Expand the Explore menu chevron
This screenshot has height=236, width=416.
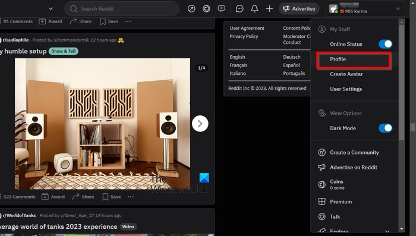pos(387,231)
